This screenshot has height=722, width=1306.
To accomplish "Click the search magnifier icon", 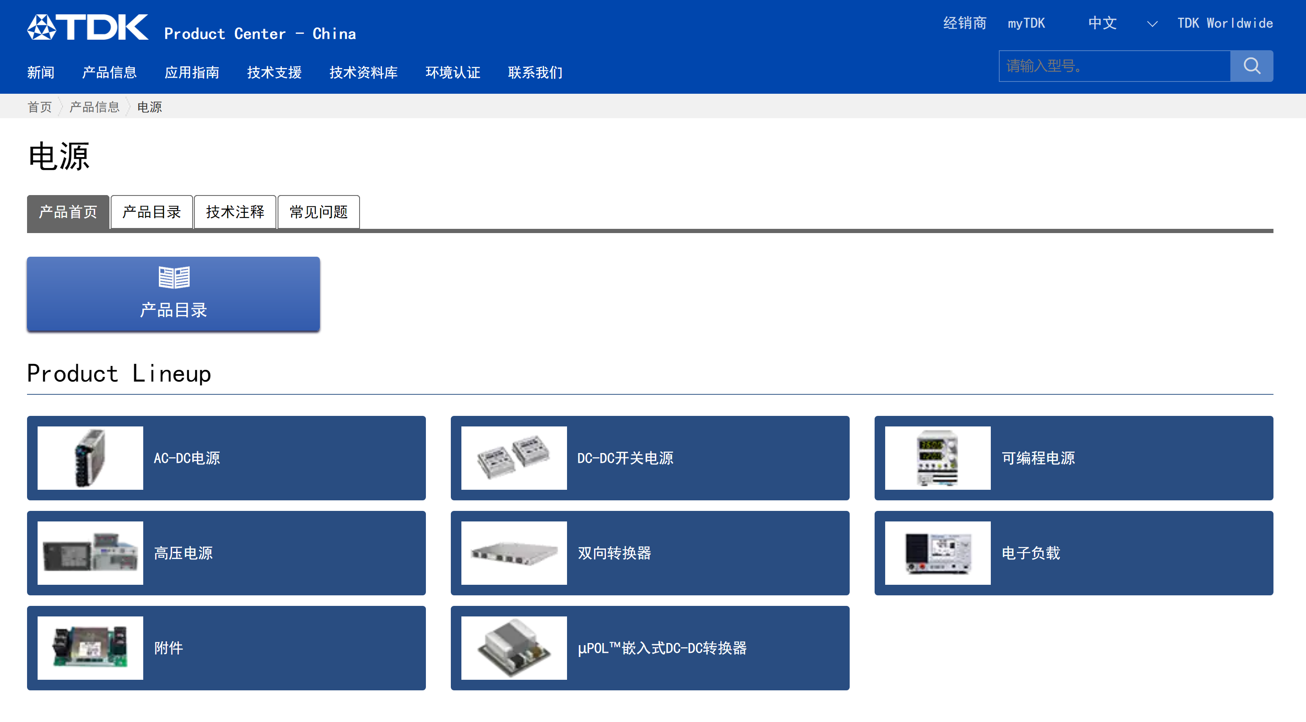I will [x=1251, y=66].
